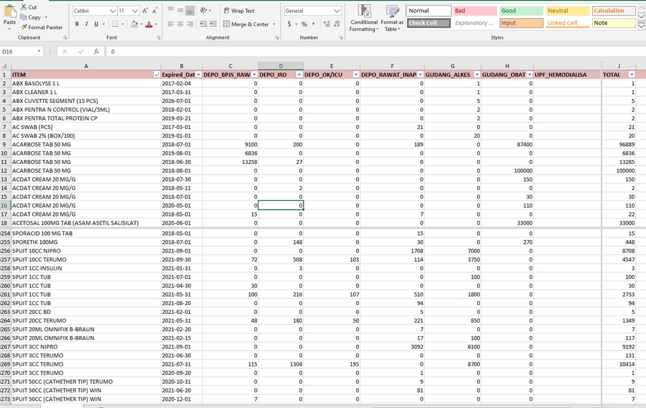Increase decimal places
This screenshot has width=646, height=408.
point(327,24)
